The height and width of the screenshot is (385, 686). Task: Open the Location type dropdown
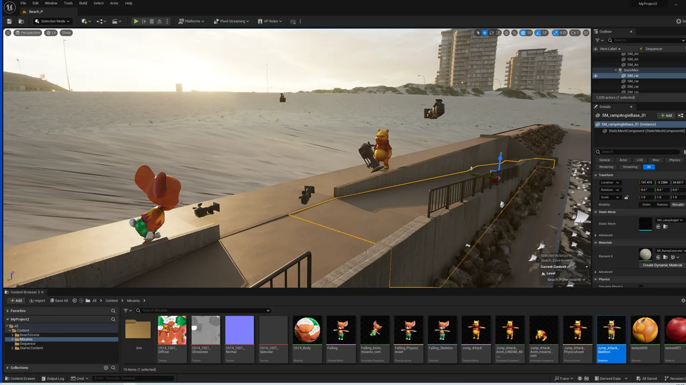tap(610, 182)
